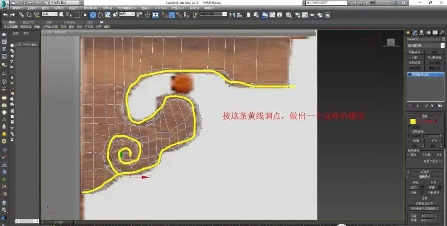Screen dimensions: 447x226
Task: Toggle the Layer Explorer icon
Action: point(256,15)
